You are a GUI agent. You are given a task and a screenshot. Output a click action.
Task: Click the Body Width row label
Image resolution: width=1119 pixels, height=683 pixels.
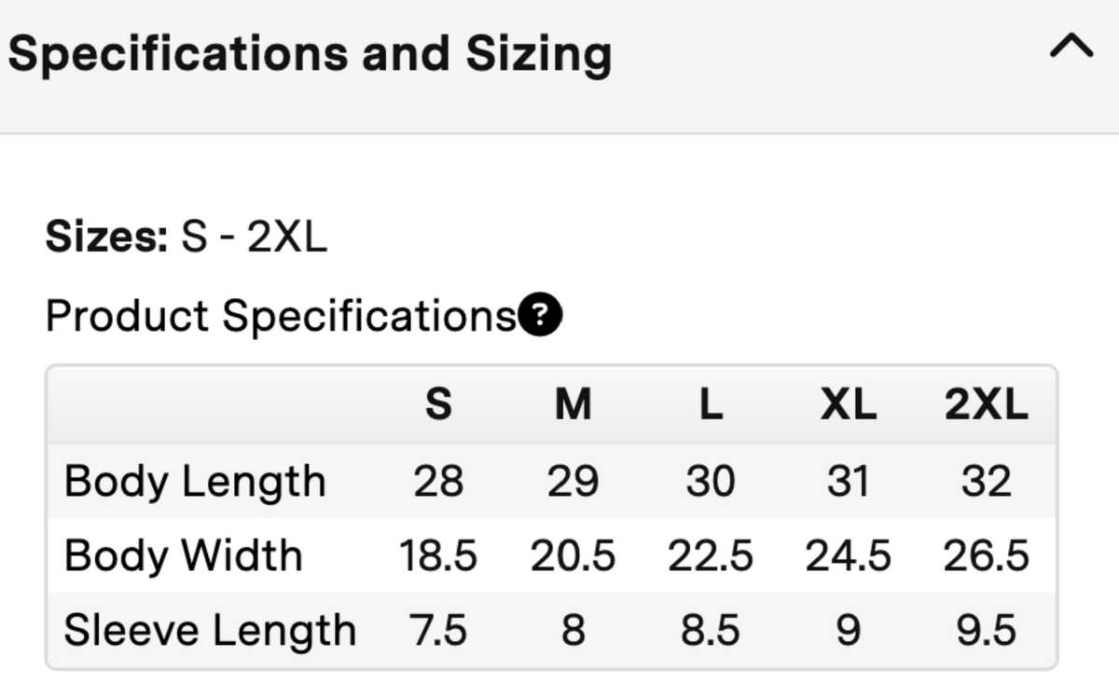184,556
